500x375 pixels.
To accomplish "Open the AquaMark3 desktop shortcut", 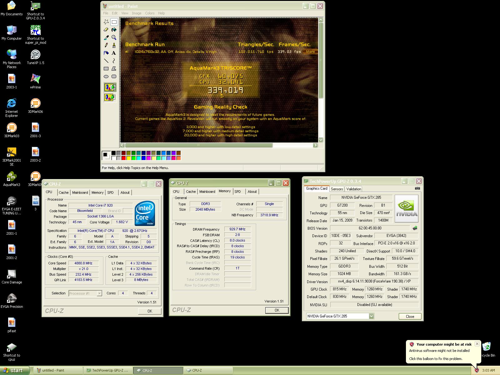I will pos(12,179).
